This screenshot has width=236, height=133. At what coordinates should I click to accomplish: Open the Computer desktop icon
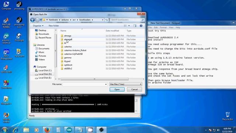click(x=6, y=6)
